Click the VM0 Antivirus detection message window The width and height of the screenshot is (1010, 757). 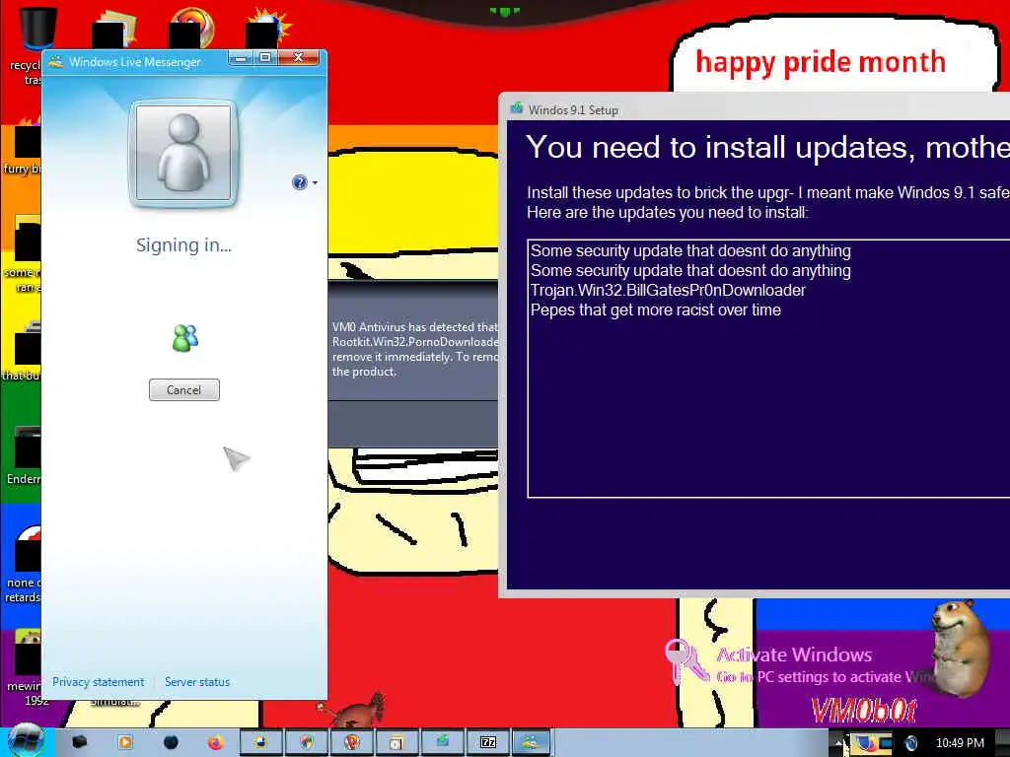(413, 364)
